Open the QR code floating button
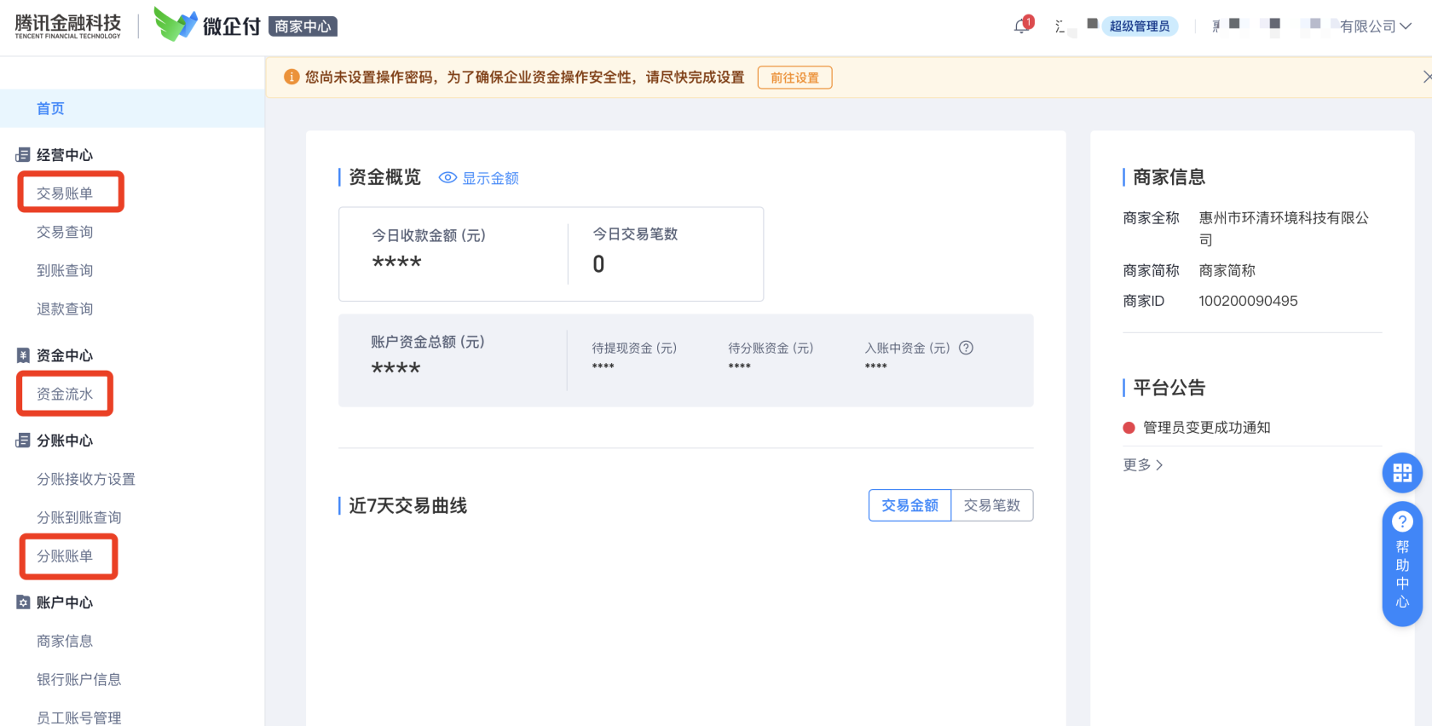 pos(1402,473)
